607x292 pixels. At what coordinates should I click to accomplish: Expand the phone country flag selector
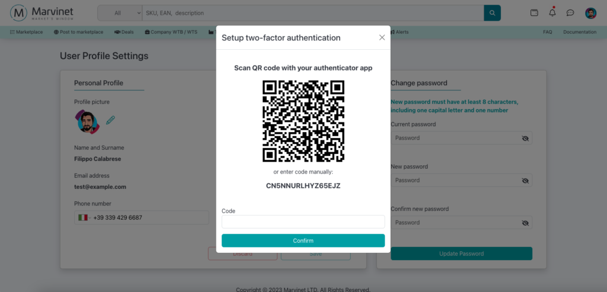84,218
